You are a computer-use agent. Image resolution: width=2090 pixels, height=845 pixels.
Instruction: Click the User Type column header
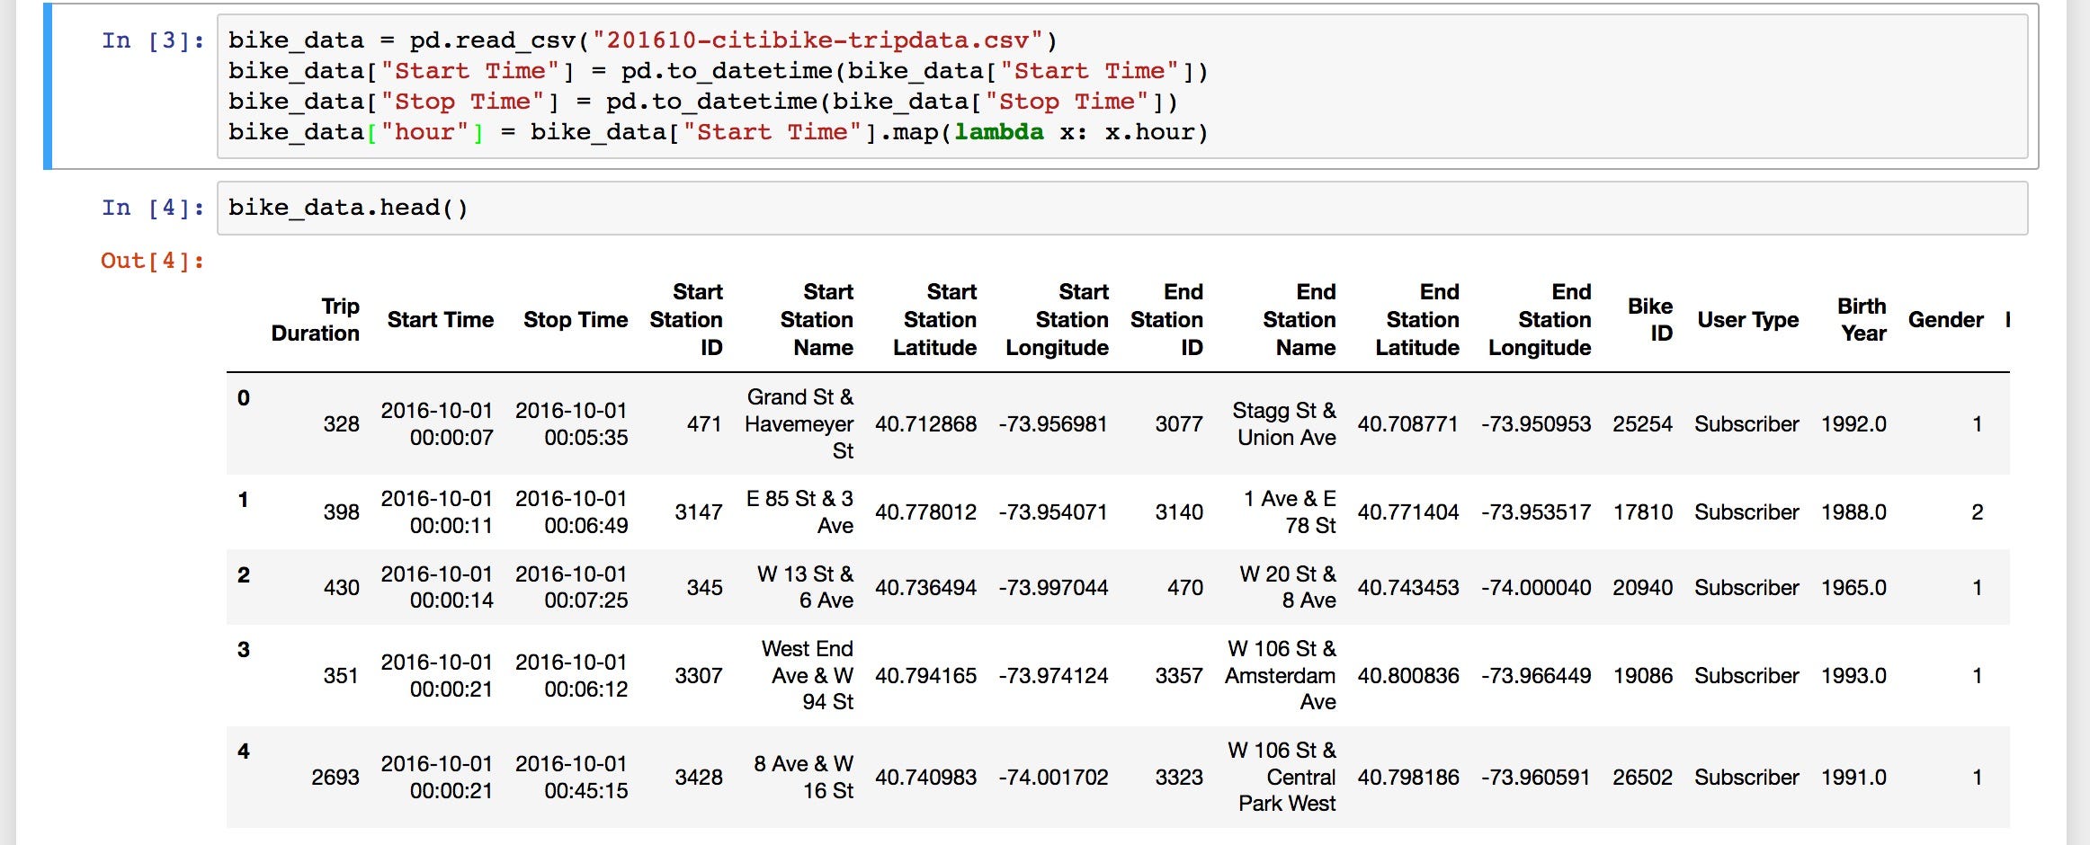tap(1747, 320)
